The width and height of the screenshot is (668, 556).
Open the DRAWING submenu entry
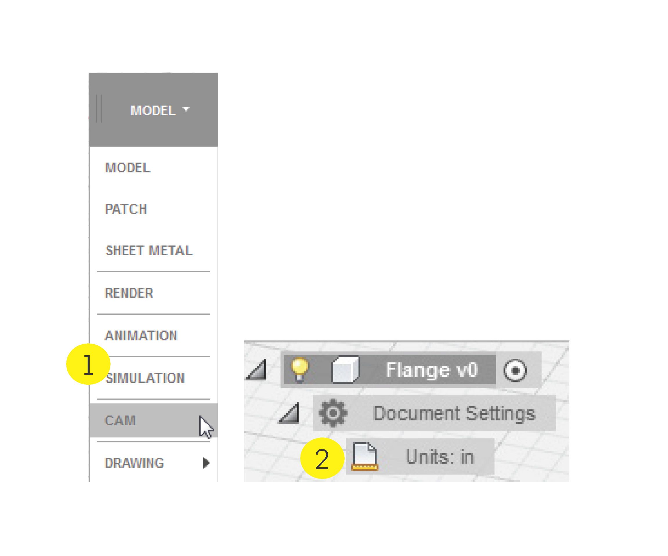(x=135, y=463)
